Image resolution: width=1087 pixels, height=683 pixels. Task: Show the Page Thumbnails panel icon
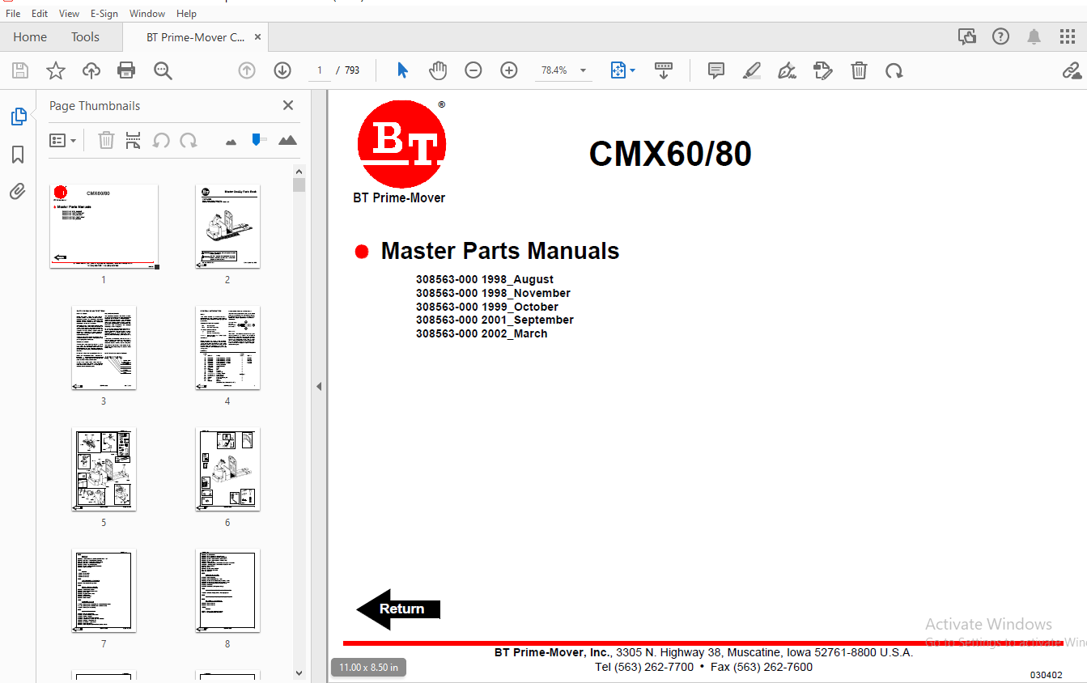(x=18, y=117)
